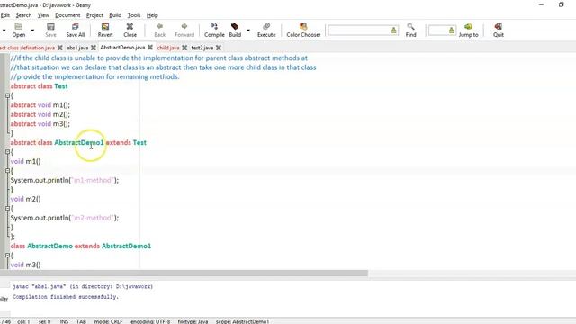576x324 pixels.
Task: Compile the current Java file
Action: pos(214,30)
